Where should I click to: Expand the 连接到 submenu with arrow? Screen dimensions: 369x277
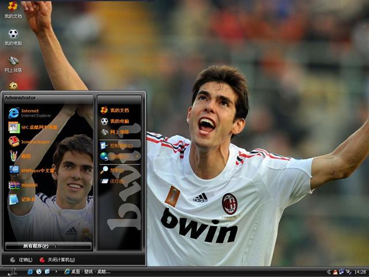[119, 156]
